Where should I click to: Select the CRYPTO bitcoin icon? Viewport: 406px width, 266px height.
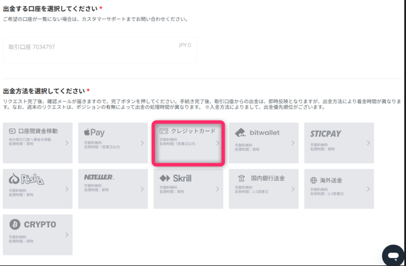[14, 224]
